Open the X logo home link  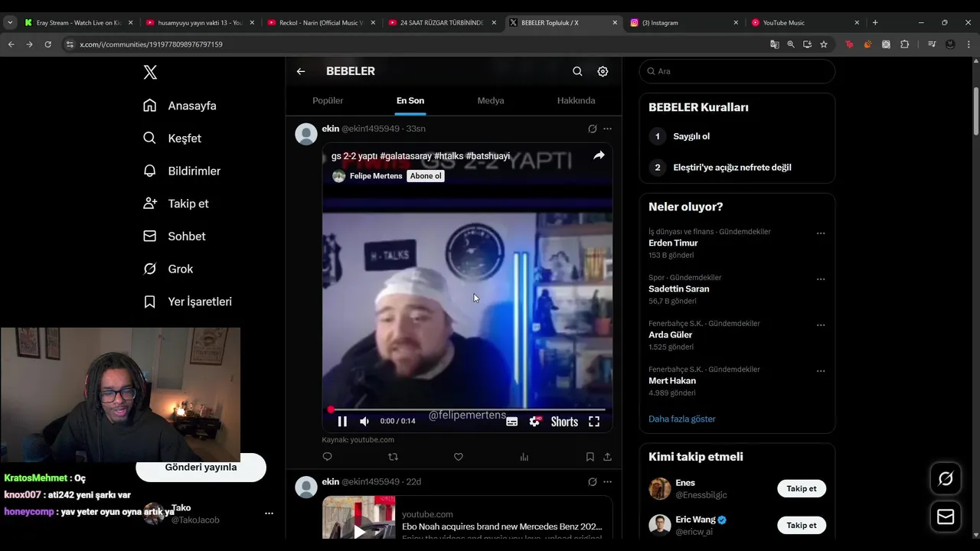(x=150, y=72)
